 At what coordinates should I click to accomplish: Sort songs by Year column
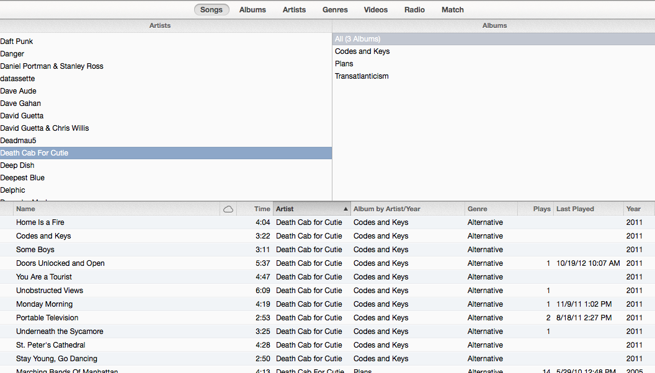click(639, 209)
